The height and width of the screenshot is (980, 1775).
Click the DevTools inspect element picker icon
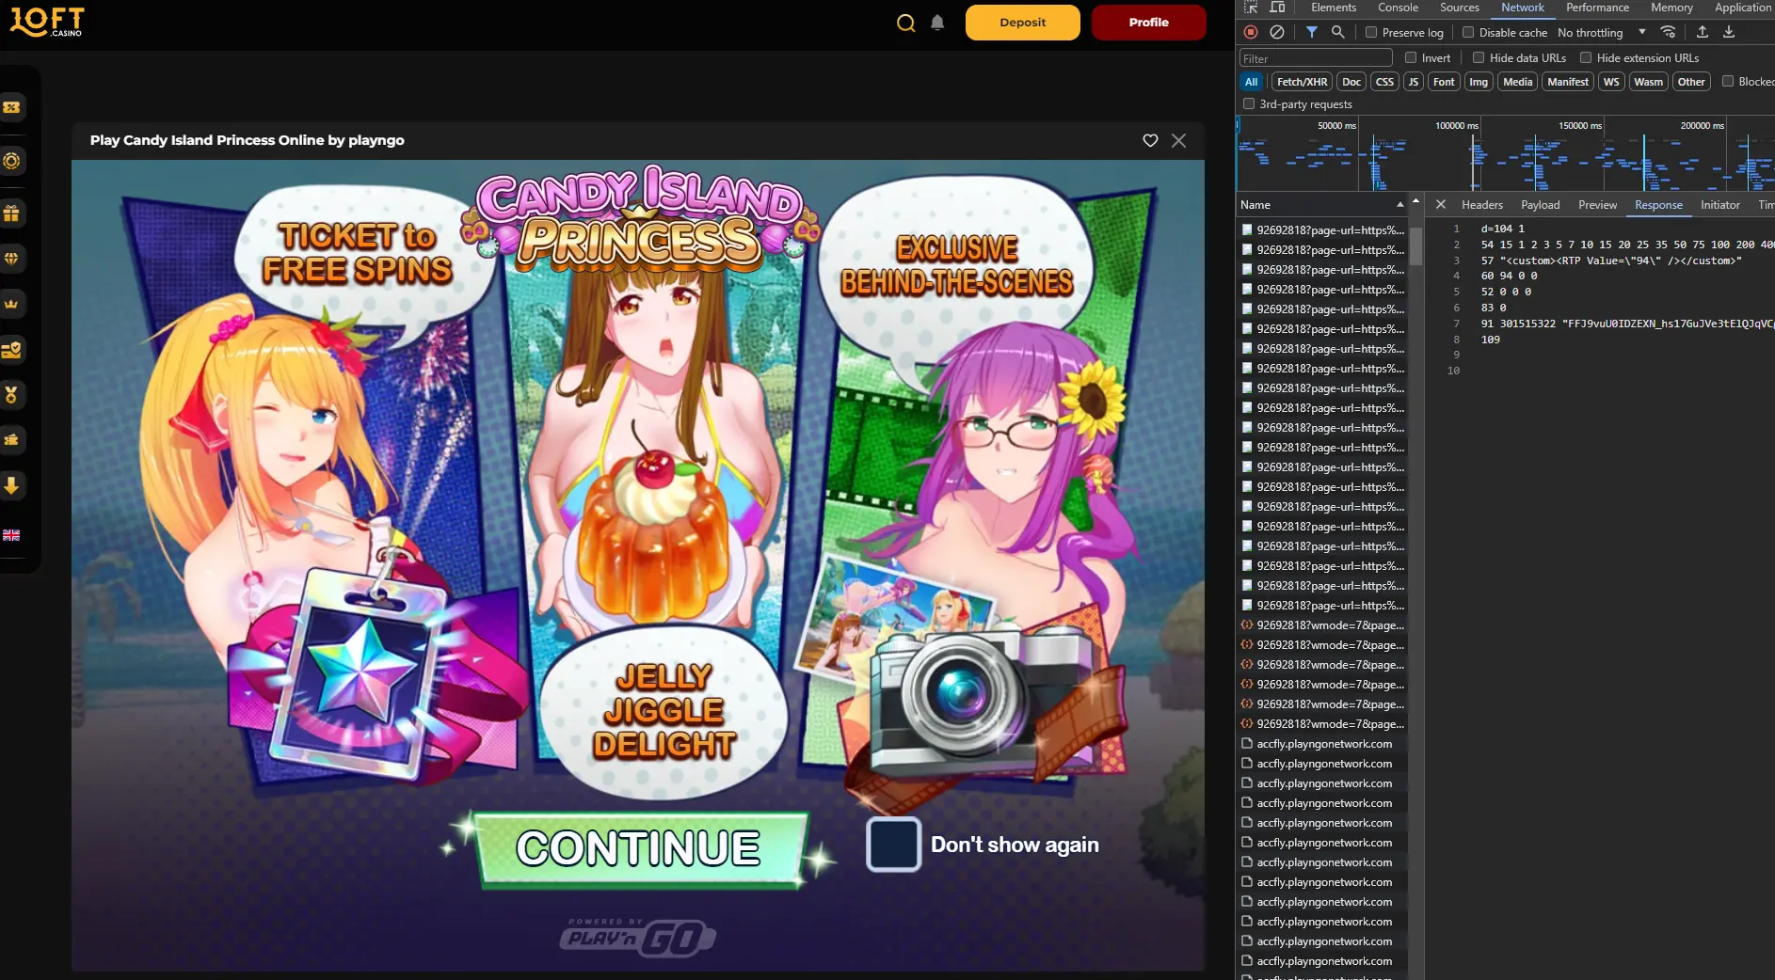coord(1251,8)
